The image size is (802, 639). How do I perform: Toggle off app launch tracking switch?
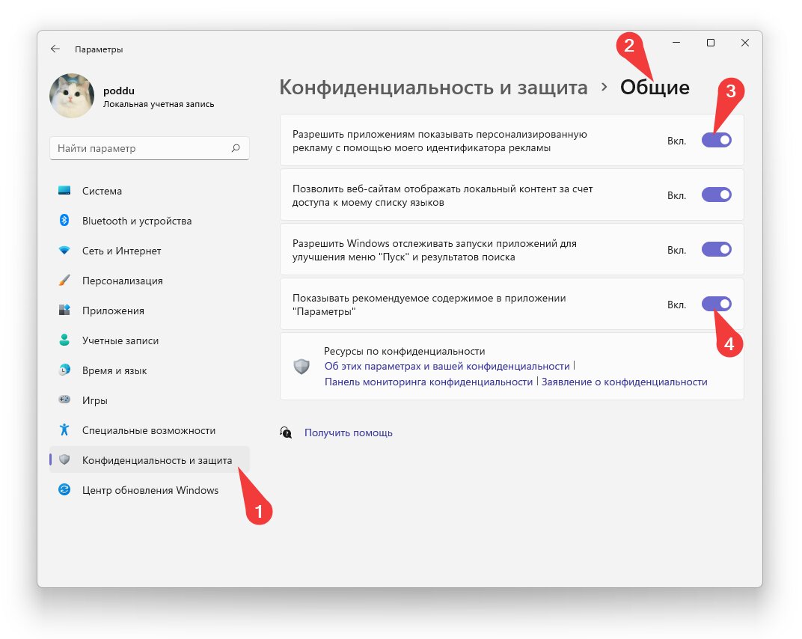click(x=716, y=250)
